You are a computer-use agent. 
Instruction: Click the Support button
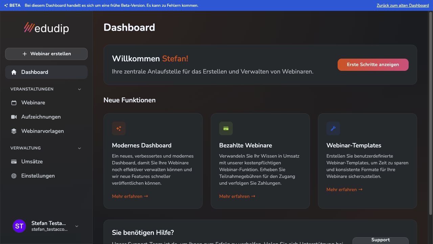tap(381, 240)
